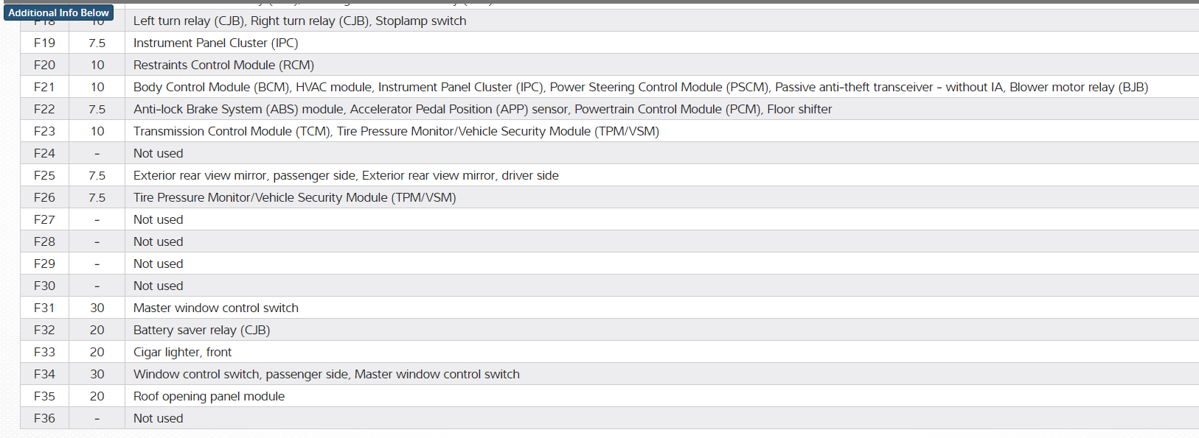Select the Anti-lock Brake System row description
Screen dimensions: 1199x438
click(x=482, y=109)
